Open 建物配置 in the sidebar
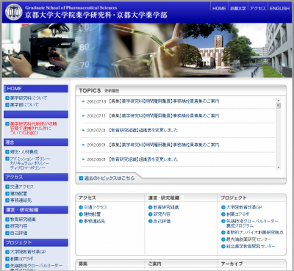The image size is (294, 271). tap(18, 194)
